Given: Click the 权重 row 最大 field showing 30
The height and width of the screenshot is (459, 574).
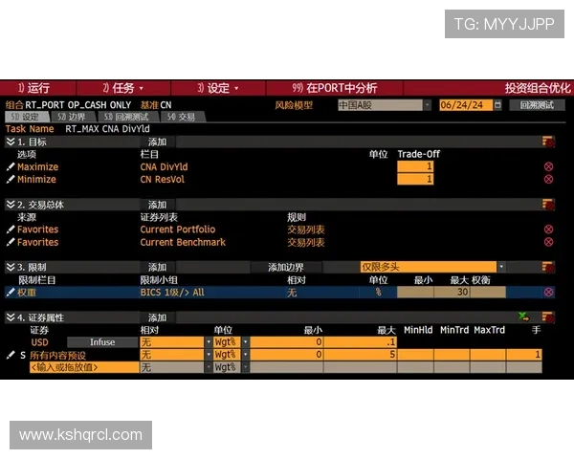Looking at the screenshot, I should coord(452,292).
